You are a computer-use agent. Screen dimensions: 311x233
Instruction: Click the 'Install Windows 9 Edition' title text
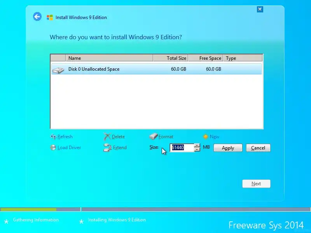[x=81, y=17]
